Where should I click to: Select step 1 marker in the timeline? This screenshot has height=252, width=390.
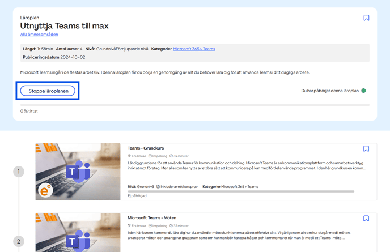[x=19, y=172]
